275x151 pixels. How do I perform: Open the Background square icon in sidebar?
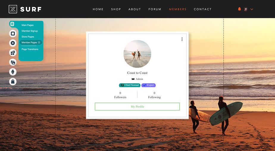coord(13,34)
